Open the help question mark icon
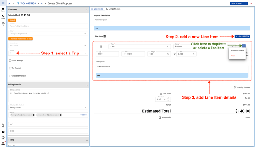 tap(3, 132)
